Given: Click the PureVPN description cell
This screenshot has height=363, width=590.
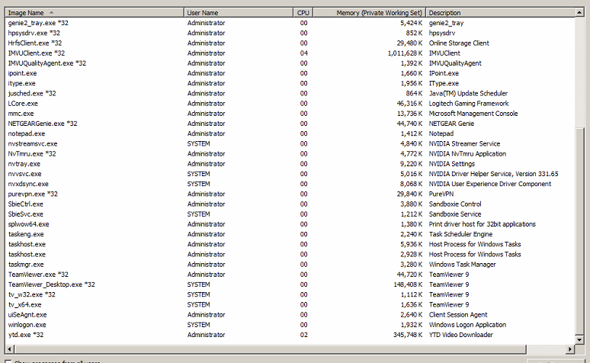Looking at the screenshot, I should (441, 194).
